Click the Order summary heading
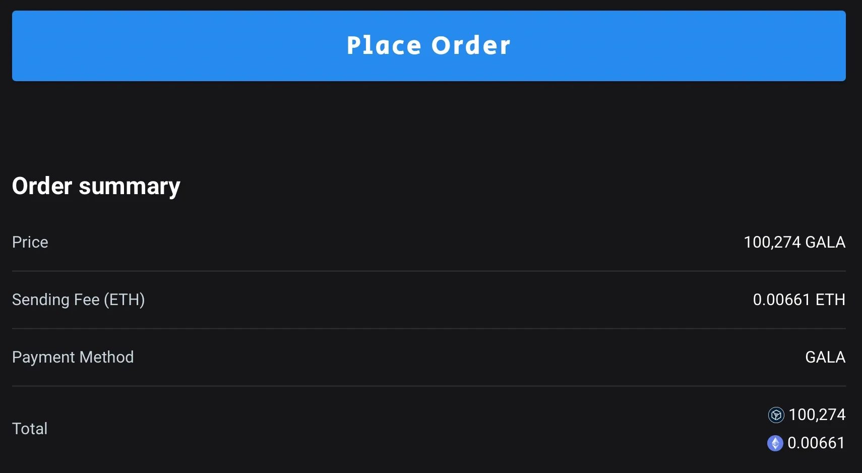The height and width of the screenshot is (473, 862). coord(96,186)
